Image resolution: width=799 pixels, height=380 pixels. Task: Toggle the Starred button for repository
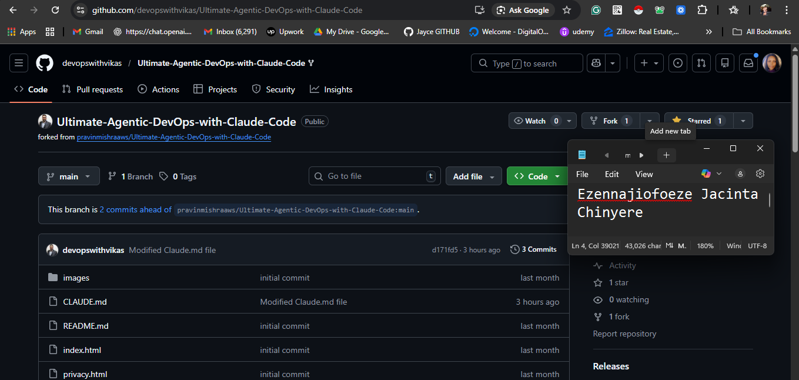(699, 121)
